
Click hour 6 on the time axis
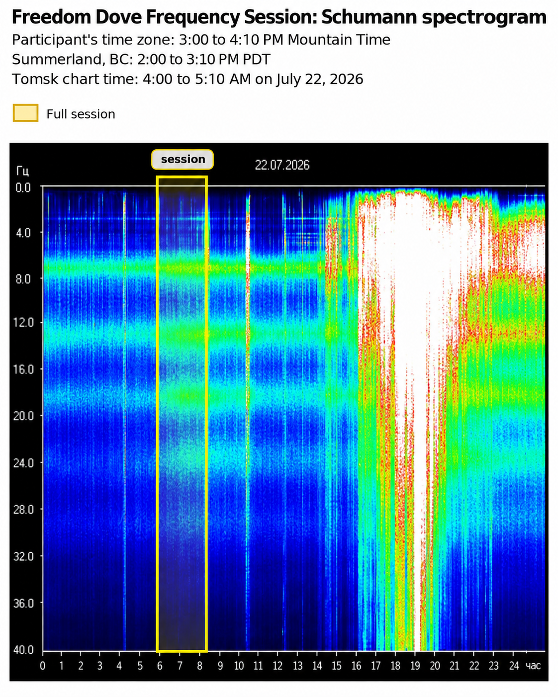(x=160, y=666)
